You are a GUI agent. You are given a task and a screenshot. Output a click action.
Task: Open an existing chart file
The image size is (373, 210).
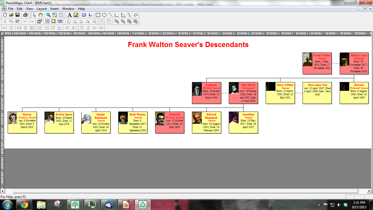pyautogui.click(x=11, y=15)
